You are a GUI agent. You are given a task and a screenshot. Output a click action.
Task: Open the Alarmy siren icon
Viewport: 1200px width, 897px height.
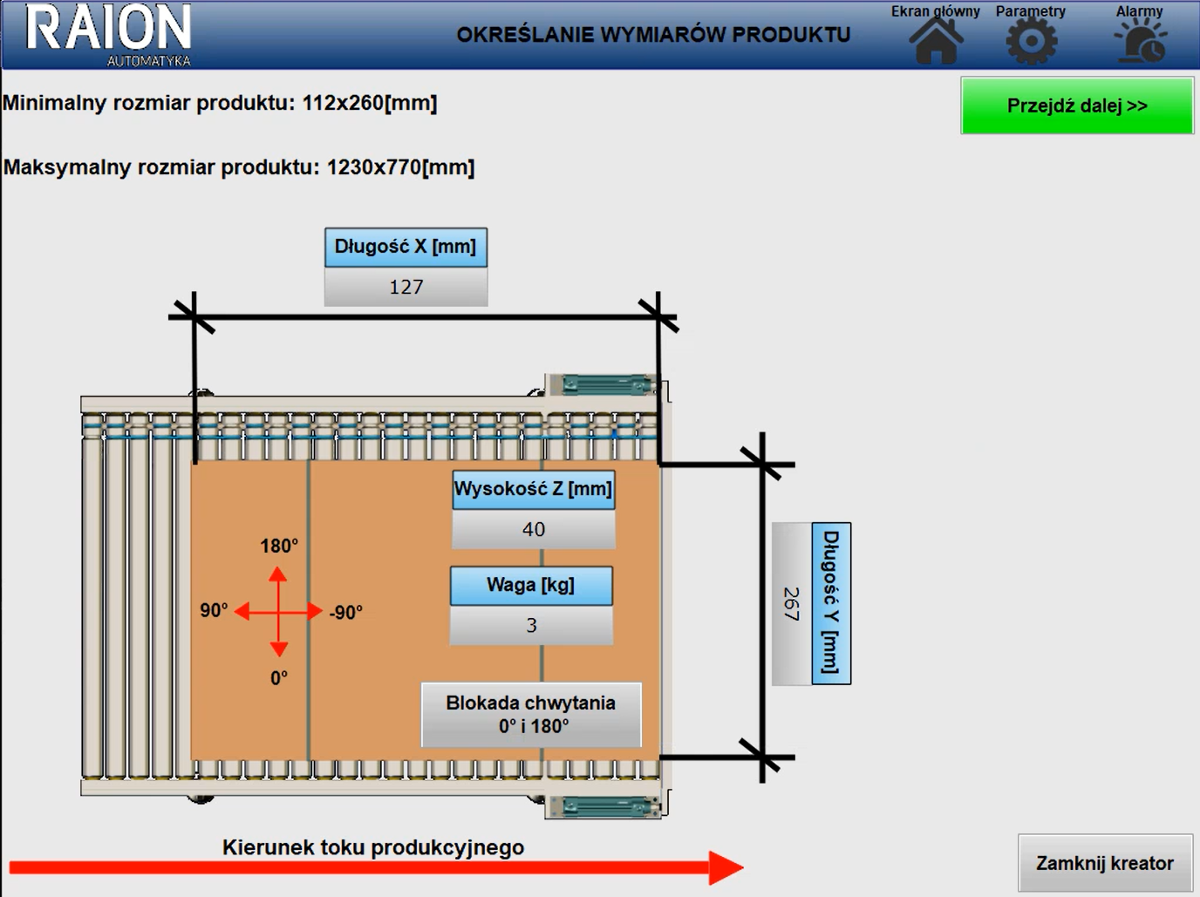(x=1140, y=41)
